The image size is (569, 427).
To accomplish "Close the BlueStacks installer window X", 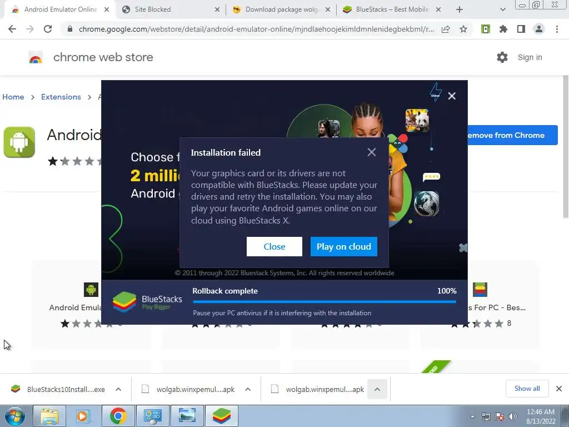I will (452, 96).
